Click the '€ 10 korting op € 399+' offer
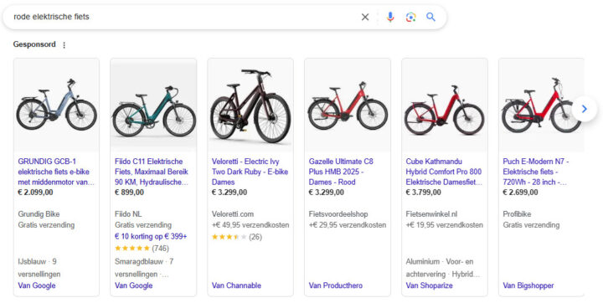Viewport: 603px width, 303px height. pos(151,236)
